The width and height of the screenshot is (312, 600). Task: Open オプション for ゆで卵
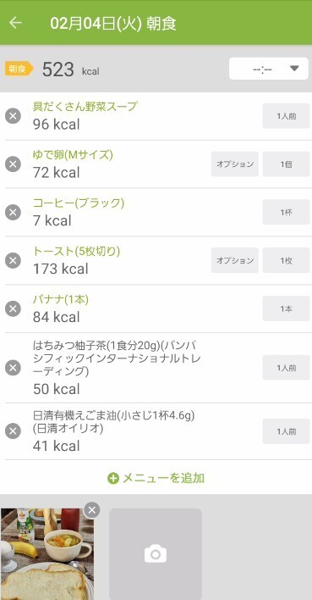[235, 164]
